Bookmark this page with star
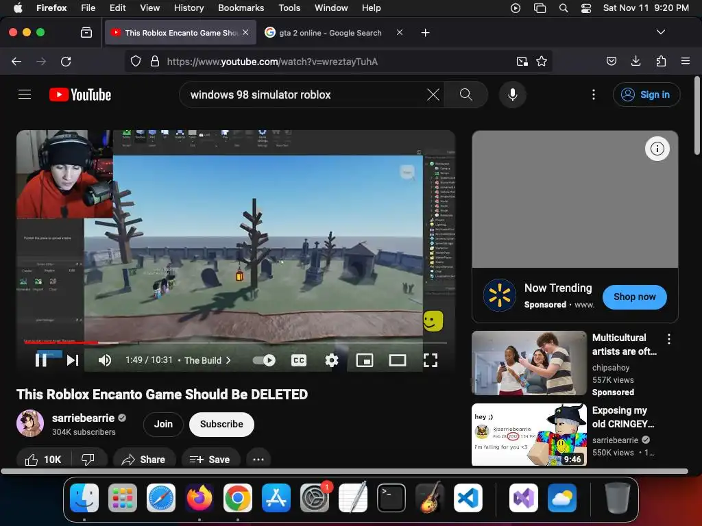Image resolution: width=702 pixels, height=526 pixels. 542,61
